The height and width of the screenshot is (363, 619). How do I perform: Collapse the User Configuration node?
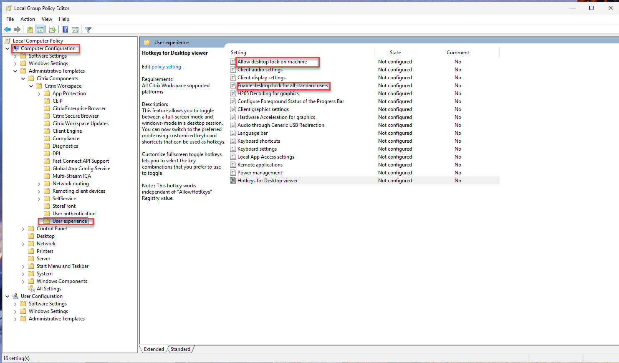tap(7, 296)
